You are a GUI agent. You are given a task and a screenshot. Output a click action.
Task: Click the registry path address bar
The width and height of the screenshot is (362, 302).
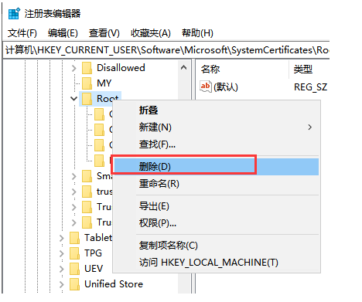[166, 50]
